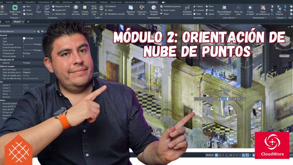Click Regenerar Puntos icon

point(131,10)
